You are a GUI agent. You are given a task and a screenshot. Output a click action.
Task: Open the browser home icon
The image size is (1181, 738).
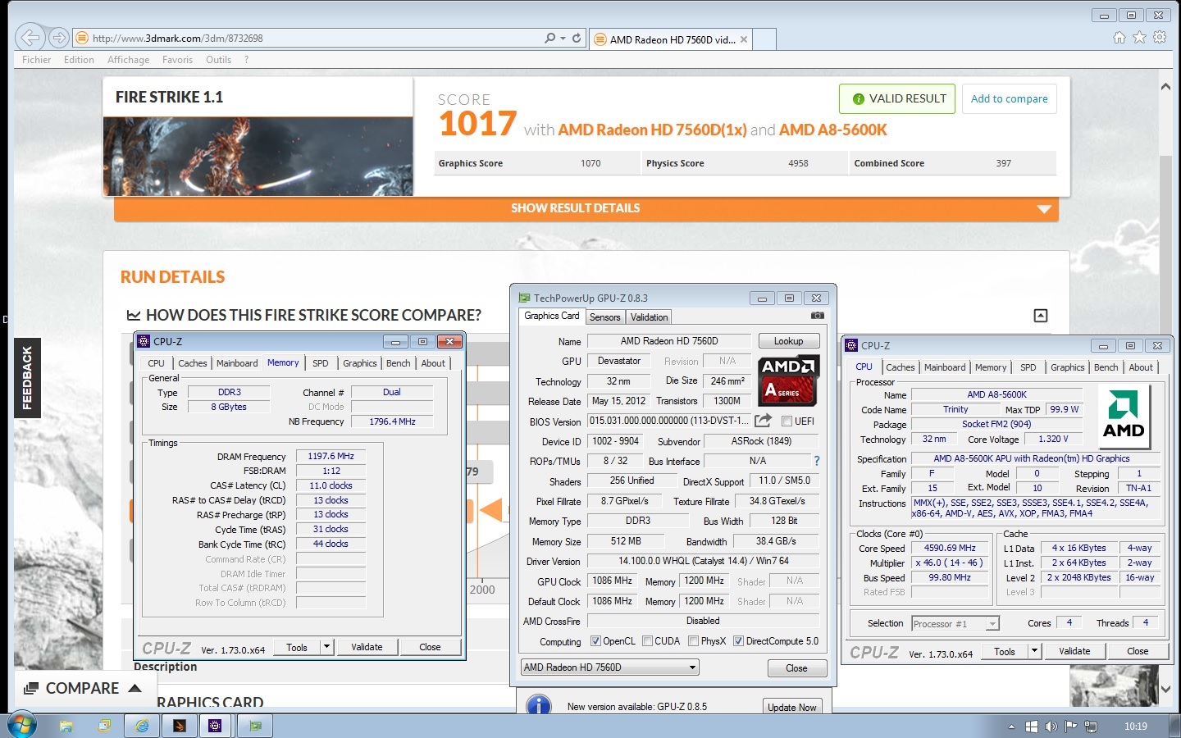coord(1119,37)
